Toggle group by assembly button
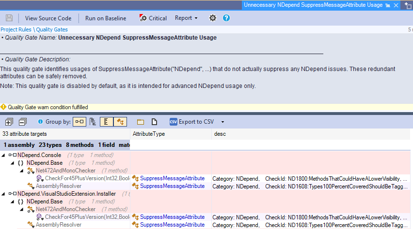Screen dimensions: 413x229 coord(80,122)
